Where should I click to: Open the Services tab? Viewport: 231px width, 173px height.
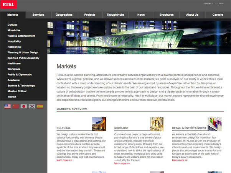point(38,15)
